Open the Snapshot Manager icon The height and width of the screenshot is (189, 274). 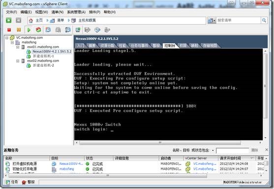[67, 30]
